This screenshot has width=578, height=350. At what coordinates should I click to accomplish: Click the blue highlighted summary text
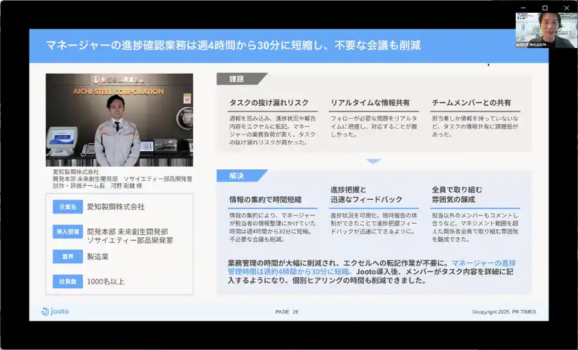click(483, 263)
